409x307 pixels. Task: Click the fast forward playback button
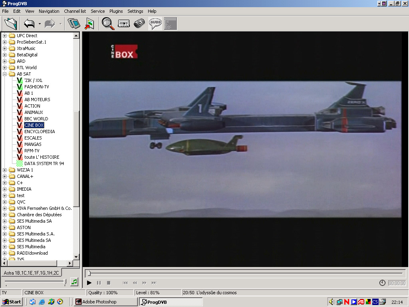[x=144, y=283]
